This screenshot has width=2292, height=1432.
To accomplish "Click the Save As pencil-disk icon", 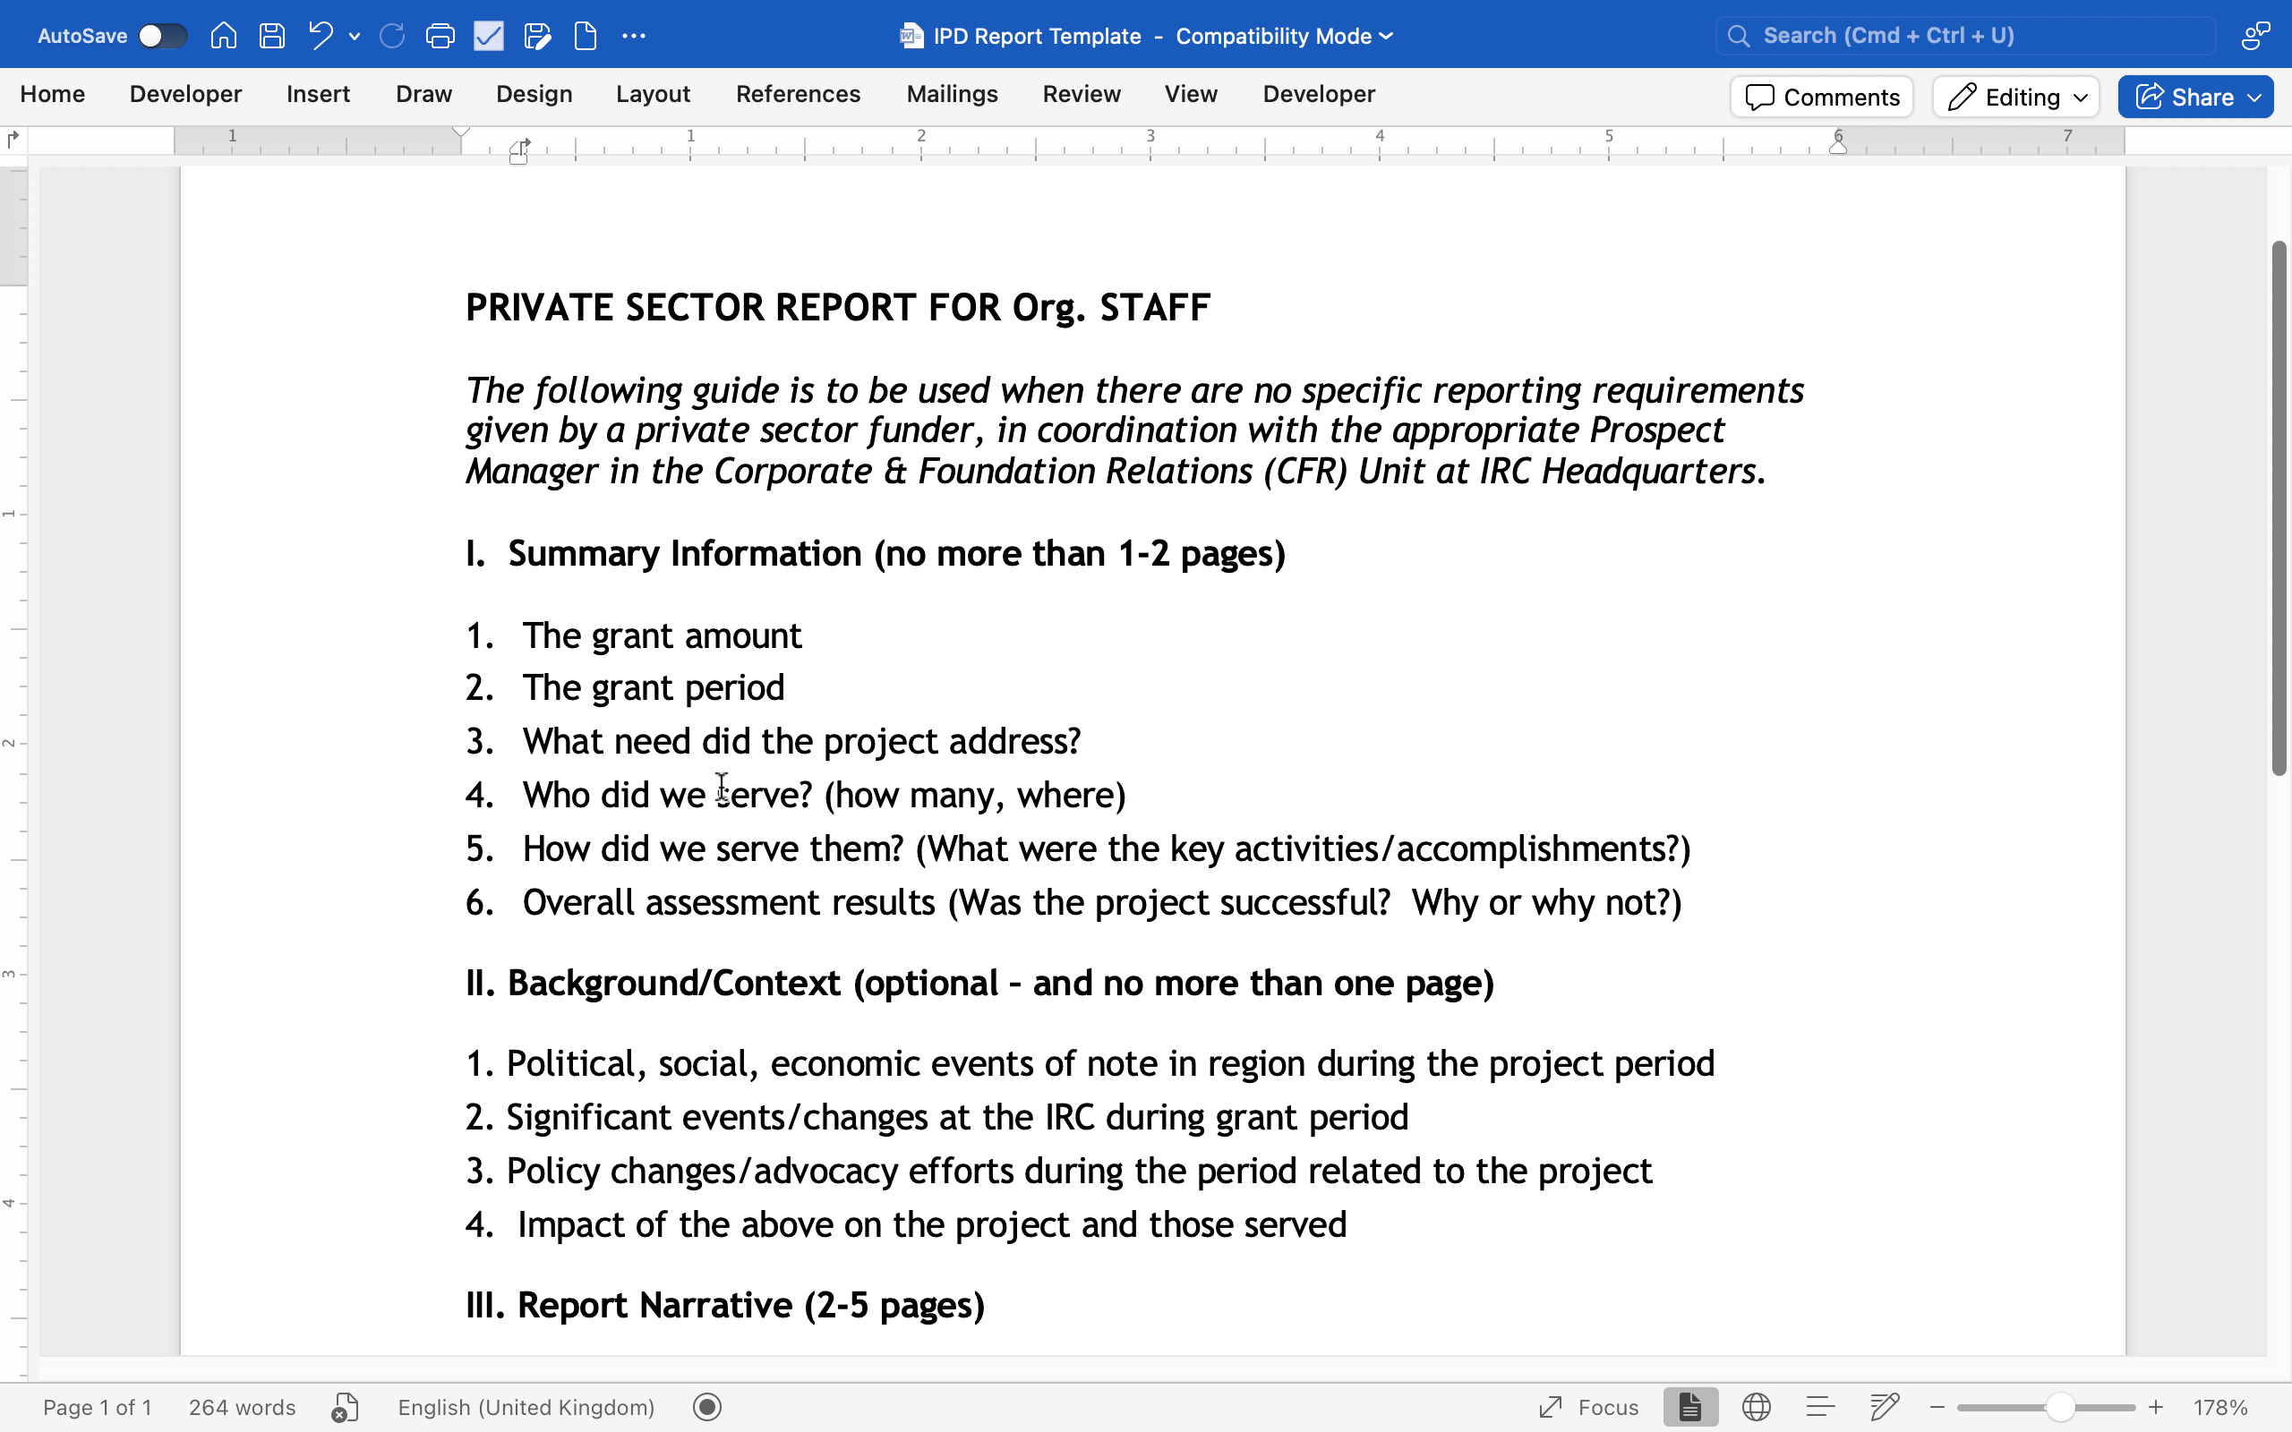I will click(537, 36).
